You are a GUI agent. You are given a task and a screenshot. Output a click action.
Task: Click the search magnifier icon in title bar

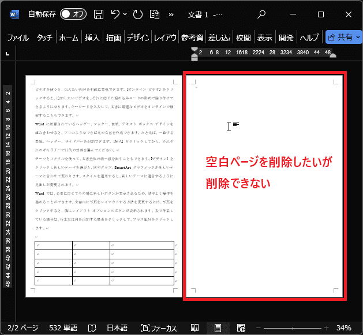(x=261, y=14)
